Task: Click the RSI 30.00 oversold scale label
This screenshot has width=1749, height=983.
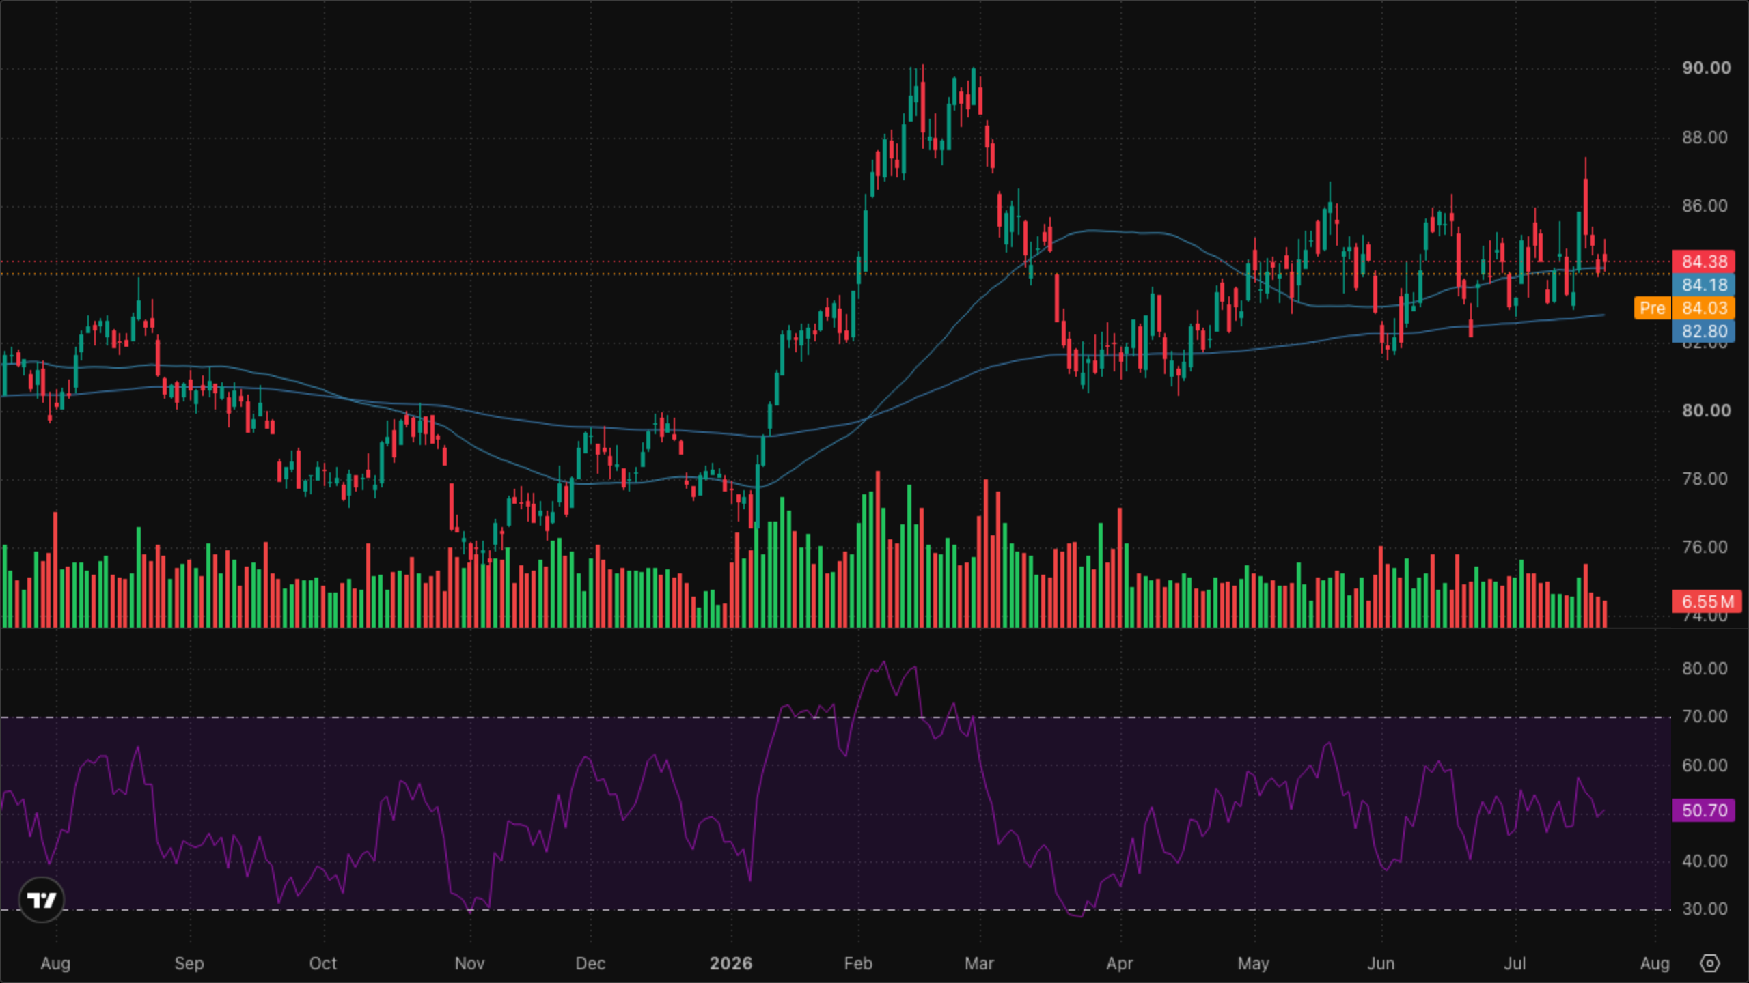Action: click(1705, 909)
